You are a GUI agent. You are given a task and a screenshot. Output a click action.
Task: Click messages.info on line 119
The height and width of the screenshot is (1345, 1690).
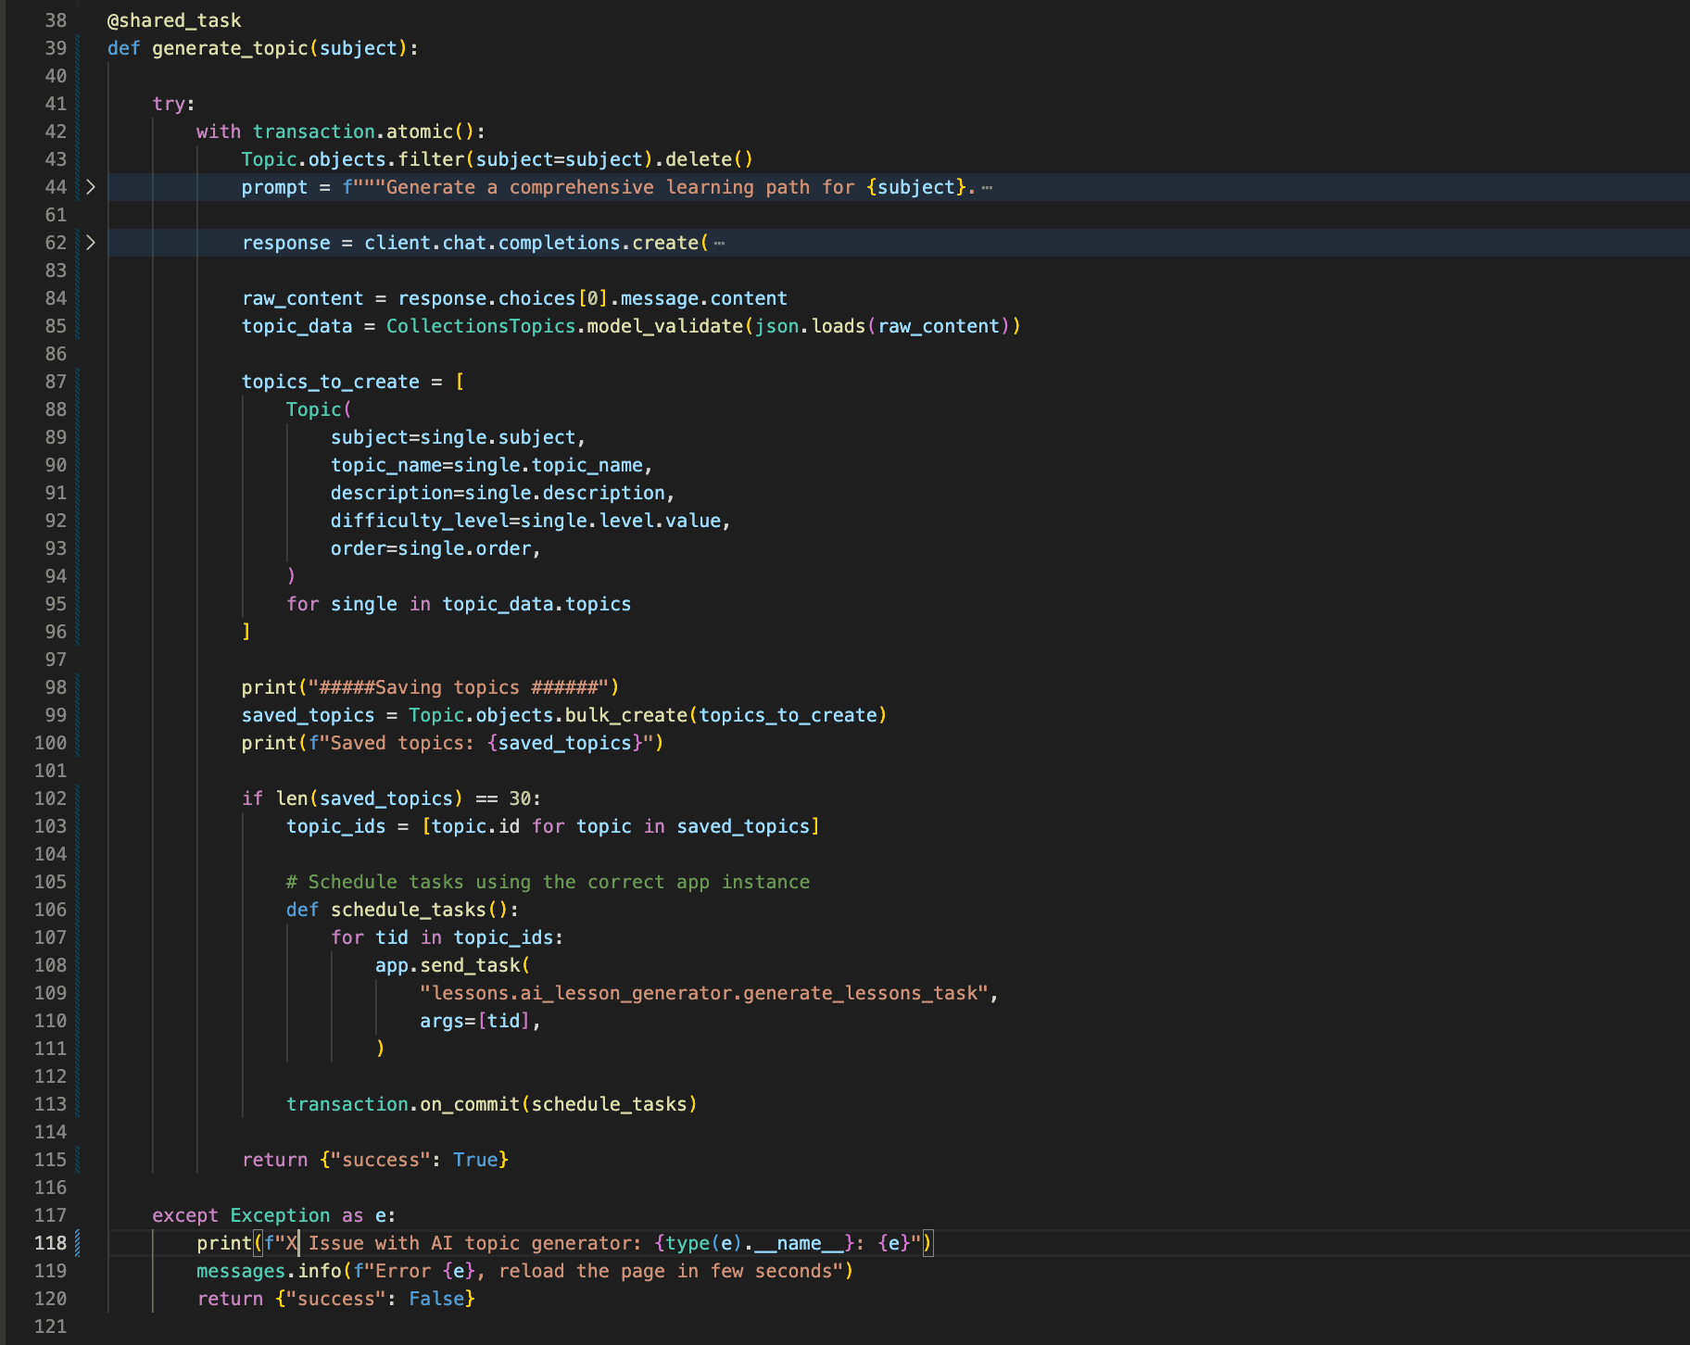point(269,1271)
